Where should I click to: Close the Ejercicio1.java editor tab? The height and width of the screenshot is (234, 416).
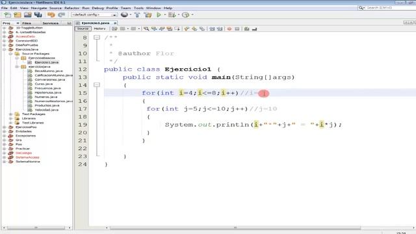(x=115, y=23)
